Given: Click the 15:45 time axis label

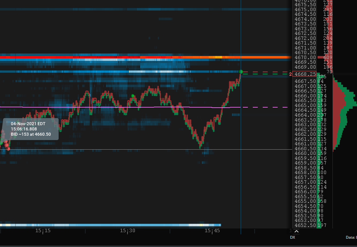Looking at the screenshot, I should (212, 231).
